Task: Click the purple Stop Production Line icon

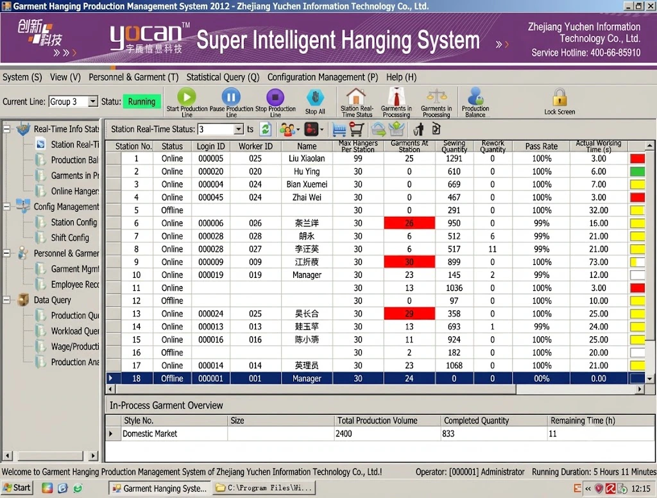Action: tap(275, 97)
